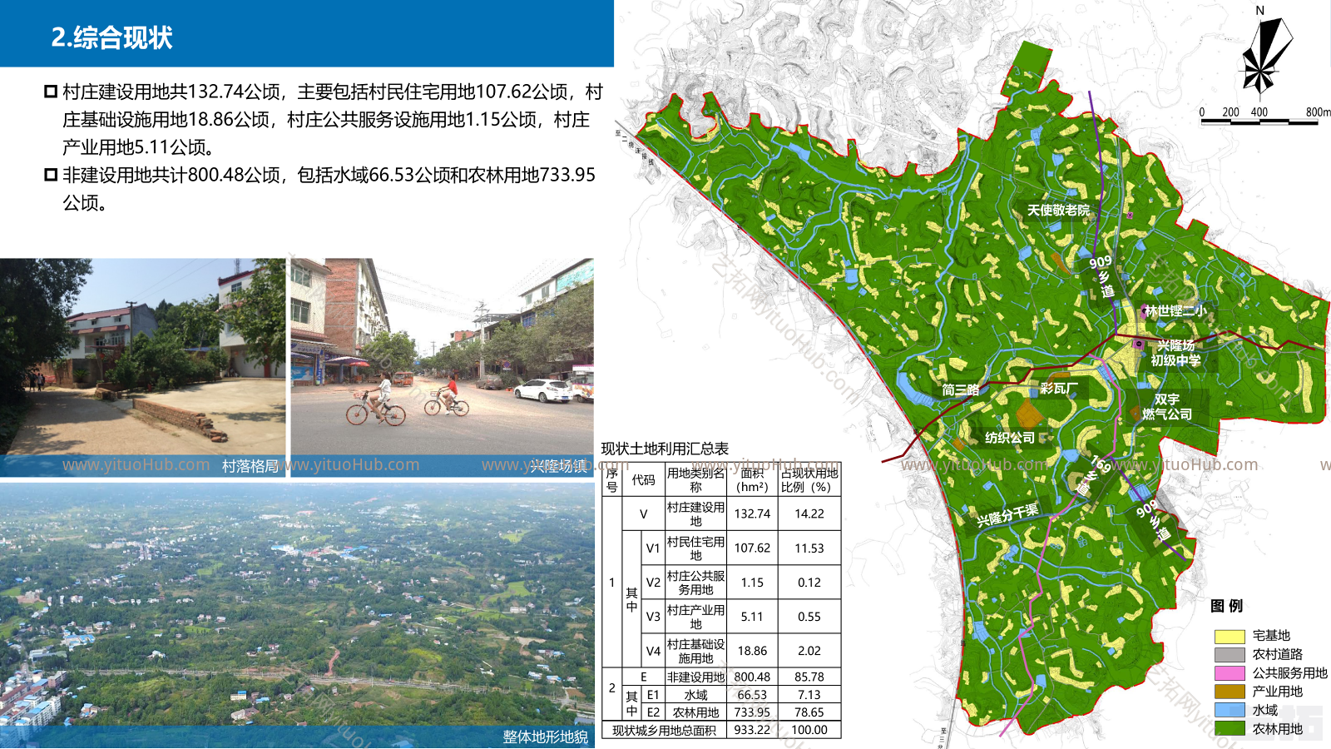
Task: Click the 现状土地利用汇总表 table title
Action: [x=665, y=449]
